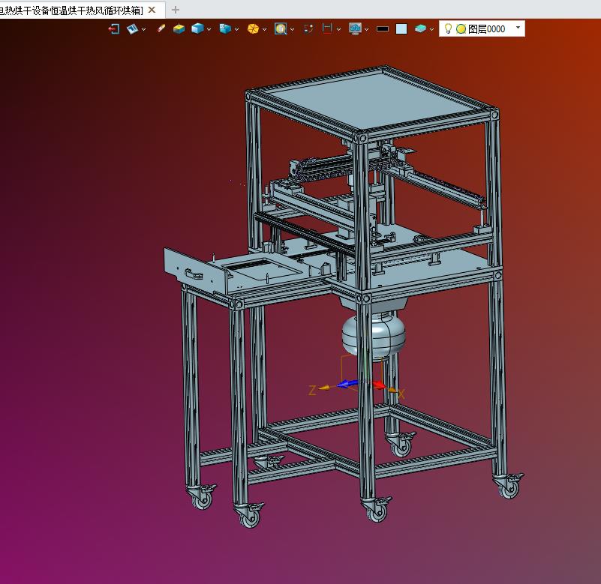Expand the monitor display dropdown arrow

click(x=366, y=29)
